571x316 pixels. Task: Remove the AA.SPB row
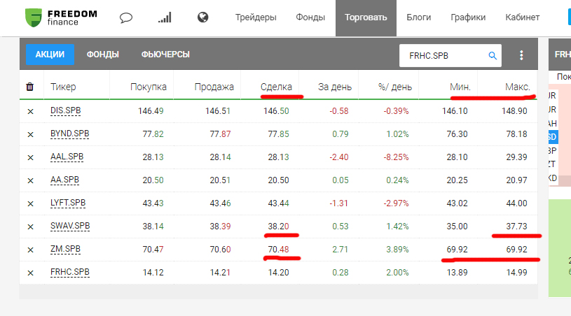[31, 180]
